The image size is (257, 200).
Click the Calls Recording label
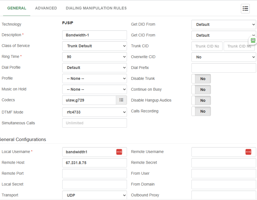(145, 111)
